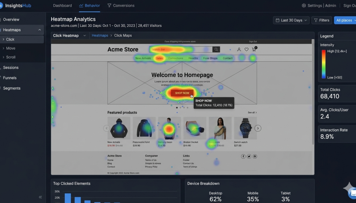Click Blog link in store footer

coord(110,163)
